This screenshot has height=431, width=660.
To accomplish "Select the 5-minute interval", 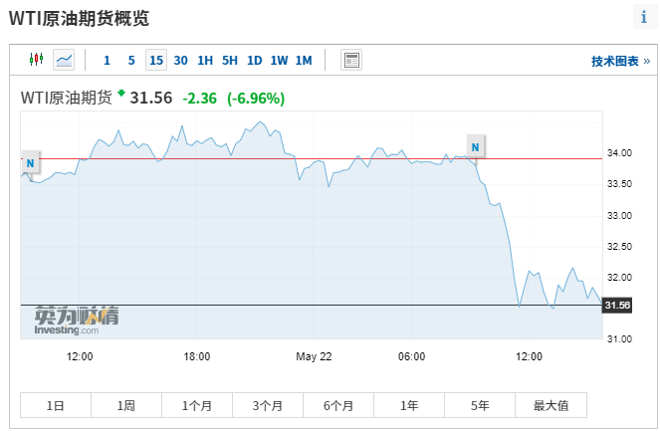I will (131, 61).
